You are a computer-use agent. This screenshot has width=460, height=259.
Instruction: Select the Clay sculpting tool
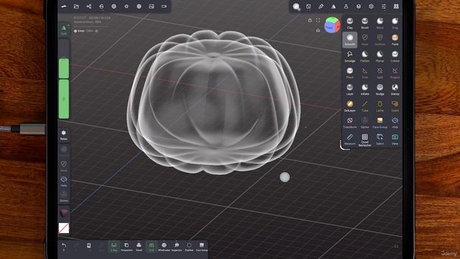(350, 23)
